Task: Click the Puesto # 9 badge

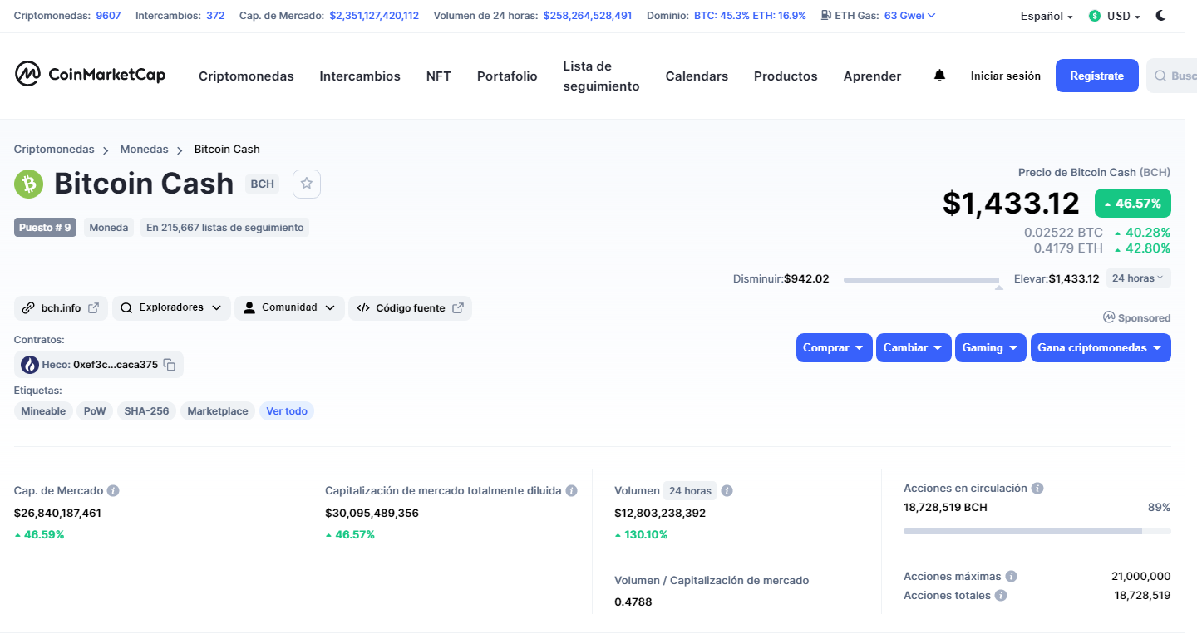Action: [45, 227]
